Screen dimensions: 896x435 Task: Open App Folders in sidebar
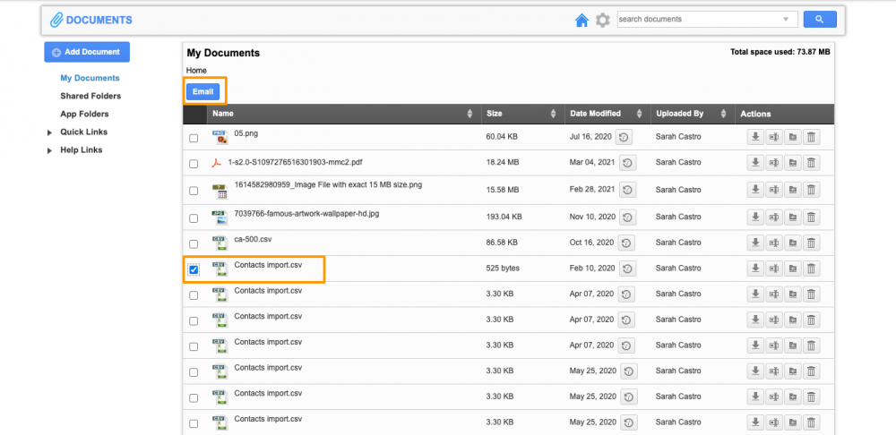[84, 114]
